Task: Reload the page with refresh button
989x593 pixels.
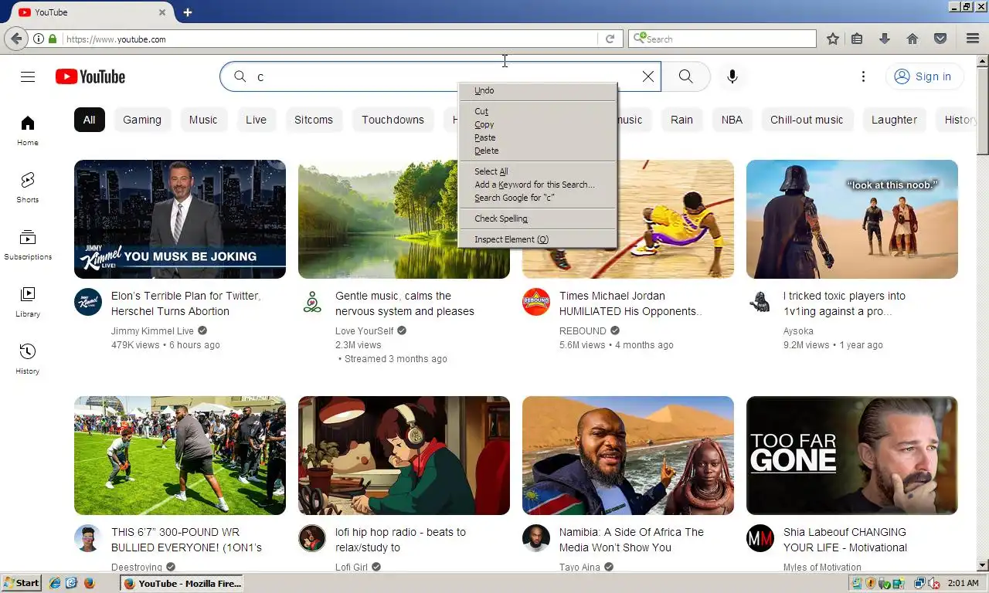Action: 610,39
